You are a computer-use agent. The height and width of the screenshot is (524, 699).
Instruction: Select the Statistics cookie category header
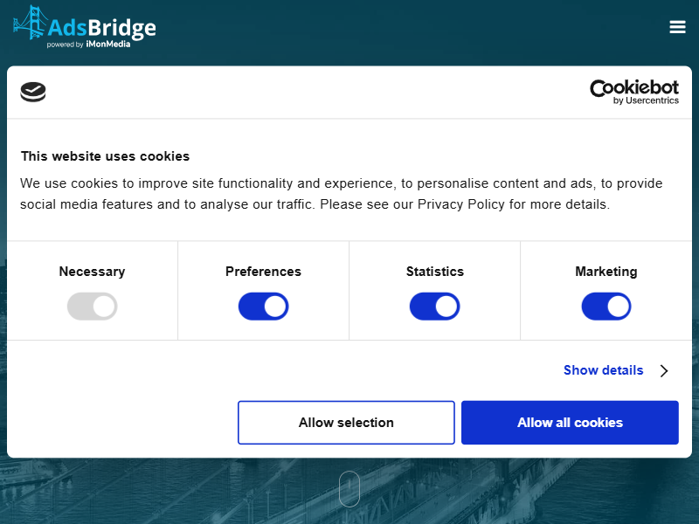[434, 272]
